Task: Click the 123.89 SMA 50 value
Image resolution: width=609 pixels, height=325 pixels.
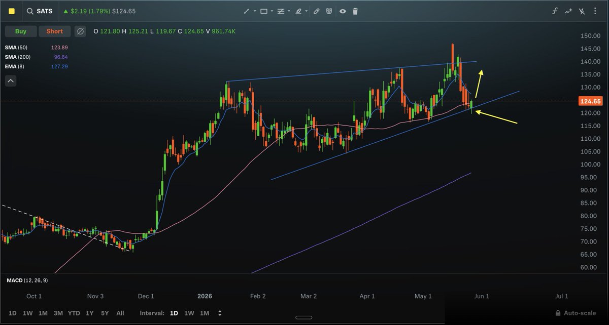Action: (59, 47)
